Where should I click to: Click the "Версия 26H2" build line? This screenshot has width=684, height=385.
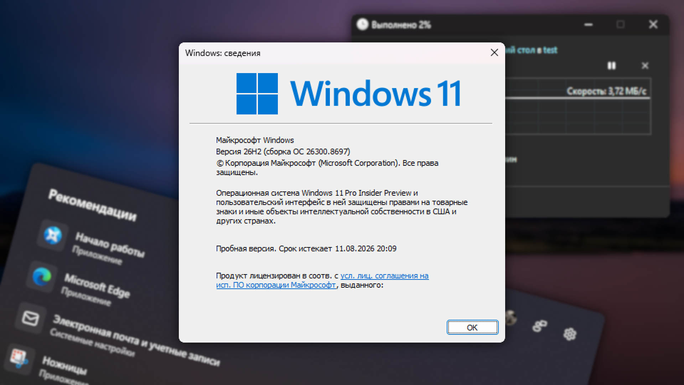[283, 152]
